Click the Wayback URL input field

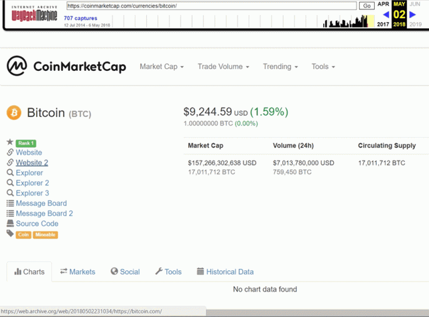point(212,6)
